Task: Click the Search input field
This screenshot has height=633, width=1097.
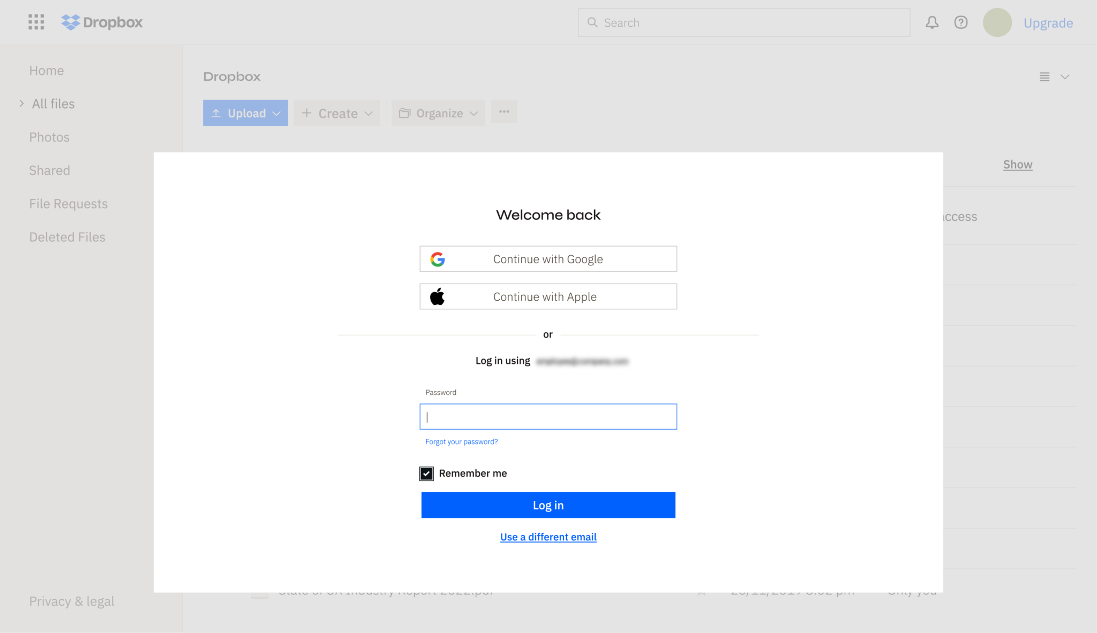Action: click(744, 22)
